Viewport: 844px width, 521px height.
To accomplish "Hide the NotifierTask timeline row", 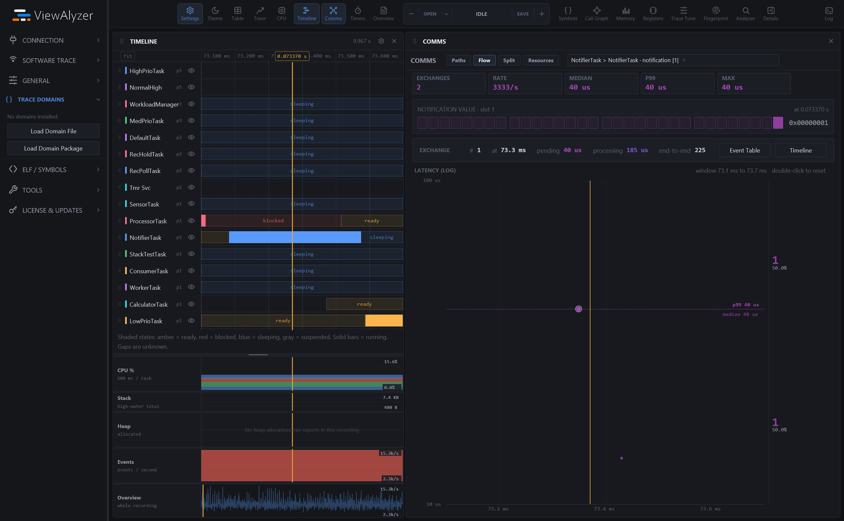I will coord(191,238).
